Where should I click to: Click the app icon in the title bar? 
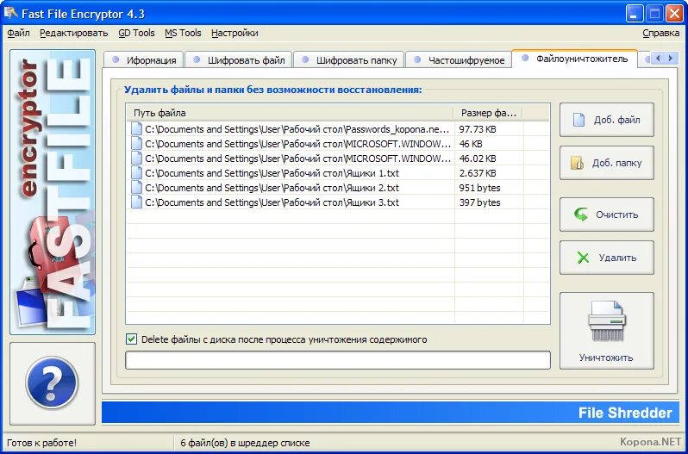pyautogui.click(x=10, y=13)
